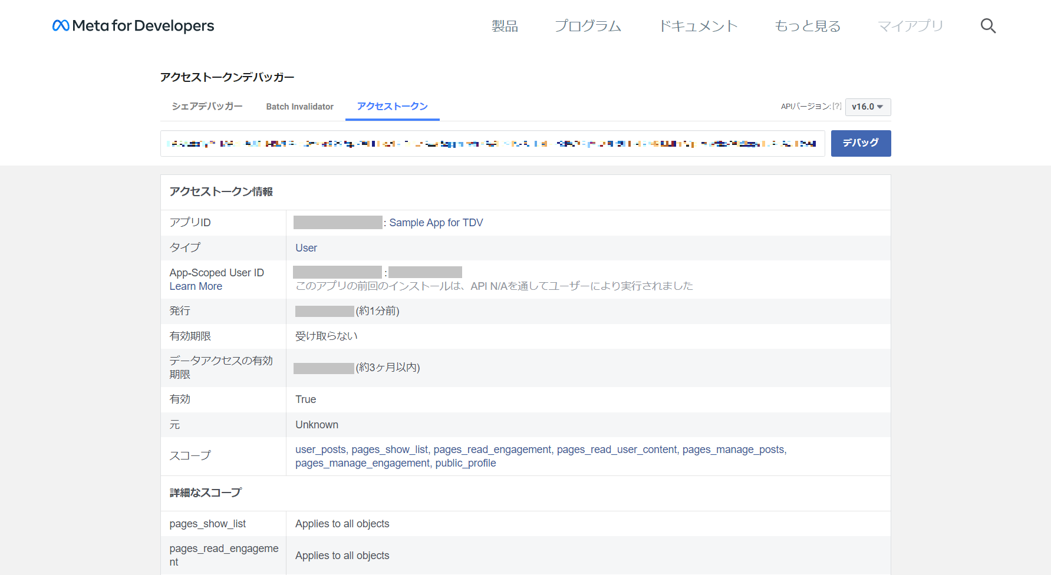Click the (約3ヶ月以内) text
Screen dimensions: 1051x575
388,368
